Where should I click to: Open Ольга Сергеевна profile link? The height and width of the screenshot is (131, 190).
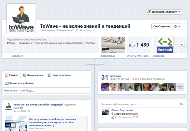pos(122,110)
